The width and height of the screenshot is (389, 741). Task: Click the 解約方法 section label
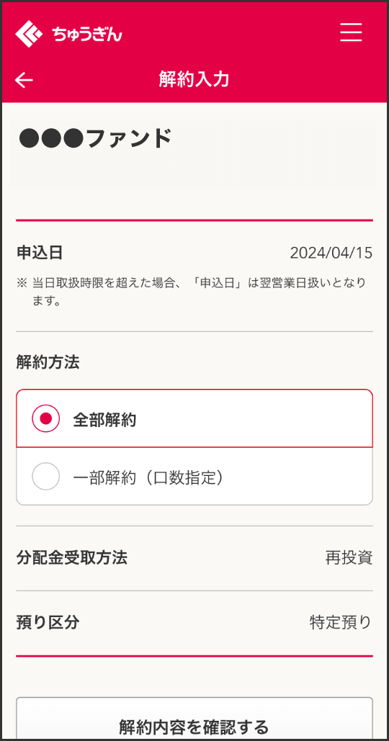[48, 362]
